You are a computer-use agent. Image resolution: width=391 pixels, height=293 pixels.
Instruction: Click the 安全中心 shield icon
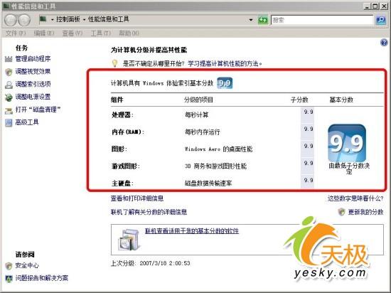click(9, 266)
